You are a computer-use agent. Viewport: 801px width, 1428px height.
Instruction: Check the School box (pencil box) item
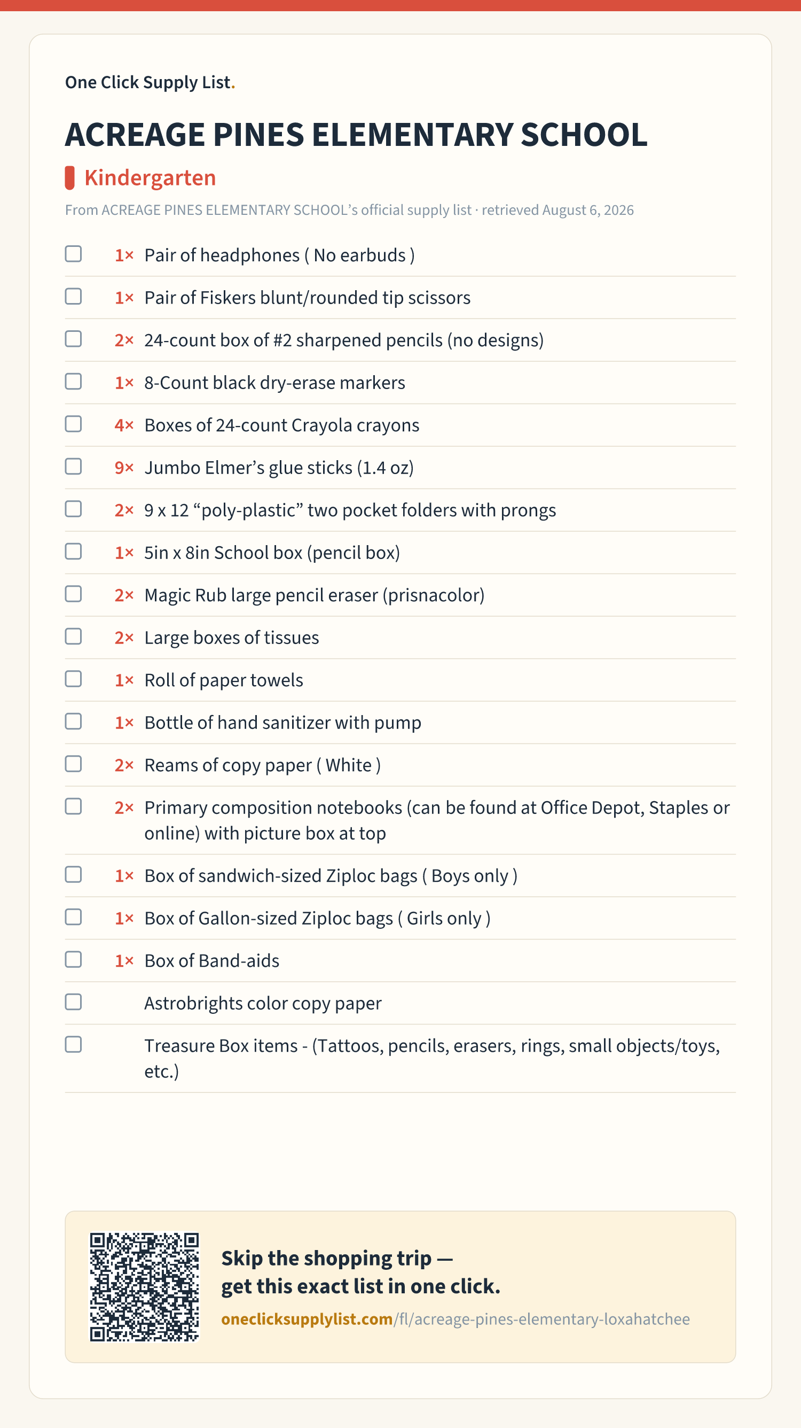tap(73, 552)
